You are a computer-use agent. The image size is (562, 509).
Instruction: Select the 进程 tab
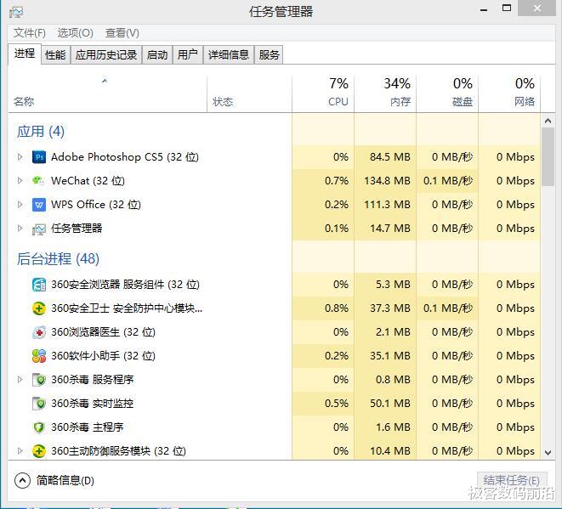[25, 54]
